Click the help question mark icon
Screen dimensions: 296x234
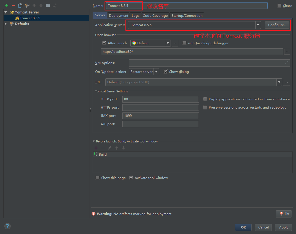[7, 226]
